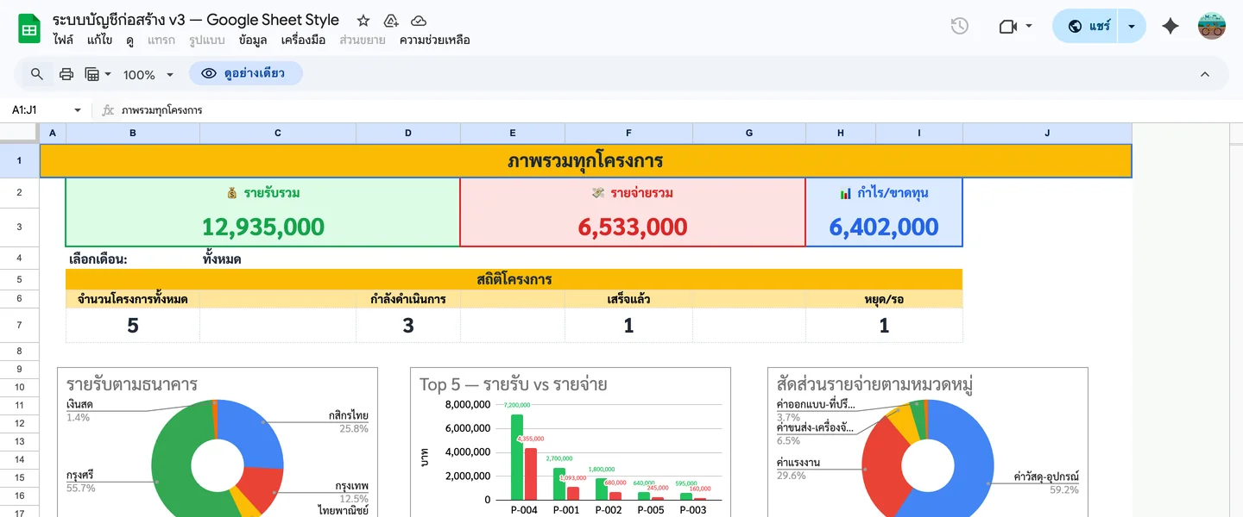Viewport: 1243px width, 517px height.
Task: Start a Meet call with the camera icon
Action: click(1008, 27)
